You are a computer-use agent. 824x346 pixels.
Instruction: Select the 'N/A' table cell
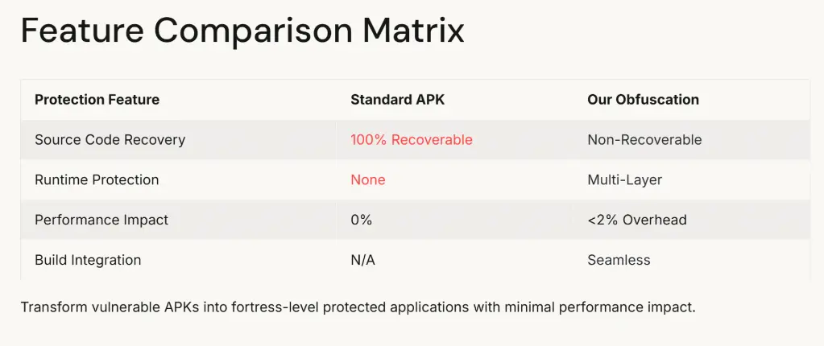362,260
